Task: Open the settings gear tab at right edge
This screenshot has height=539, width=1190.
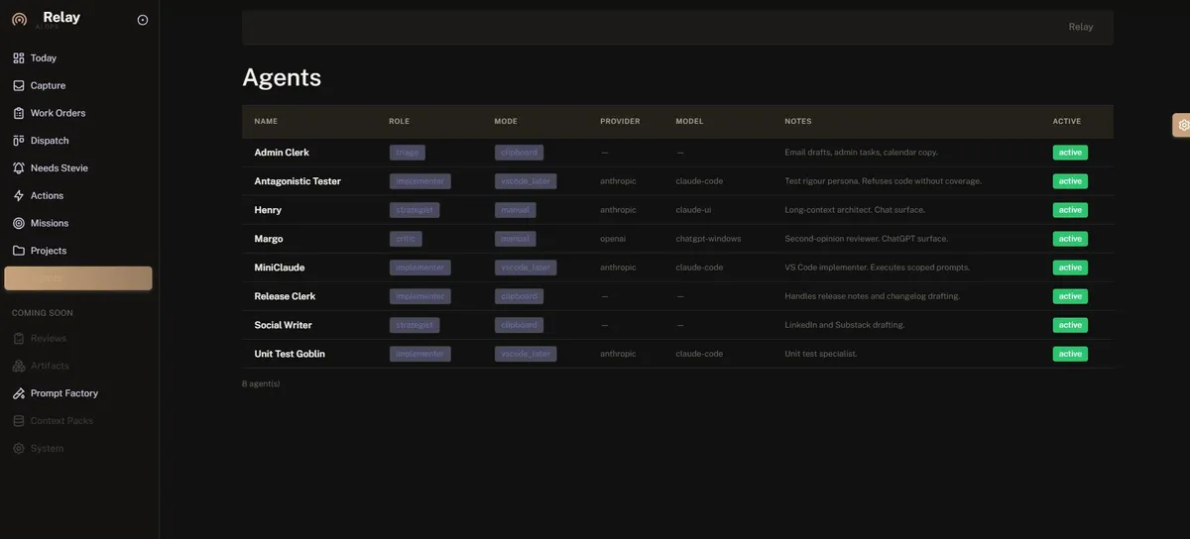Action: [x=1182, y=125]
